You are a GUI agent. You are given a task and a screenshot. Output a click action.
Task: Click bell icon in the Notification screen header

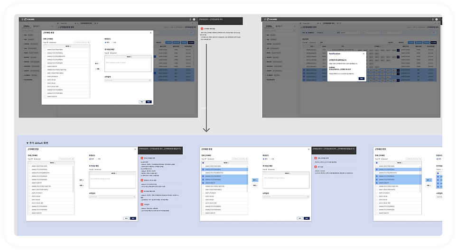[433, 19]
